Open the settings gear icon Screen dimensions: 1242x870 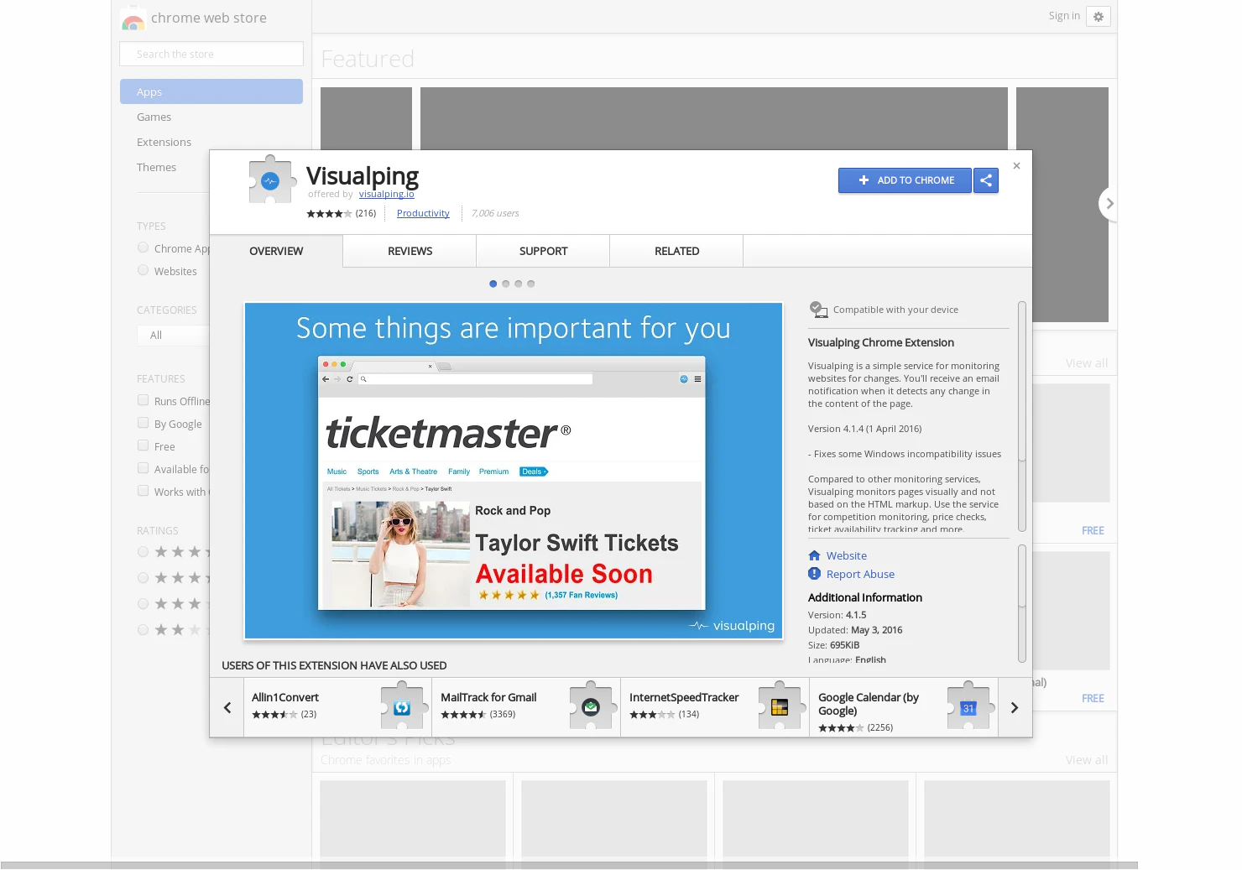pyautogui.click(x=1098, y=17)
